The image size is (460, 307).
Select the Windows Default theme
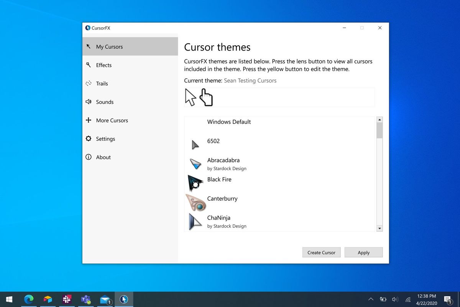pyautogui.click(x=229, y=122)
